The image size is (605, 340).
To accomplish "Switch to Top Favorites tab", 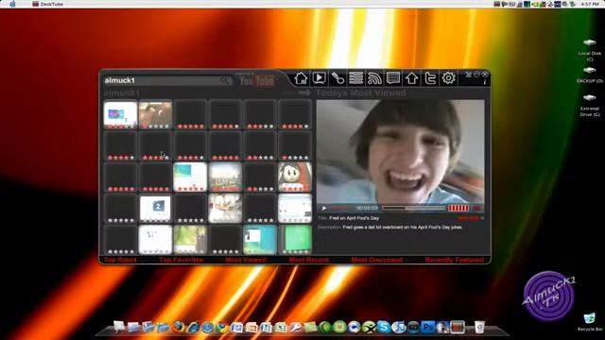I will pyautogui.click(x=181, y=260).
